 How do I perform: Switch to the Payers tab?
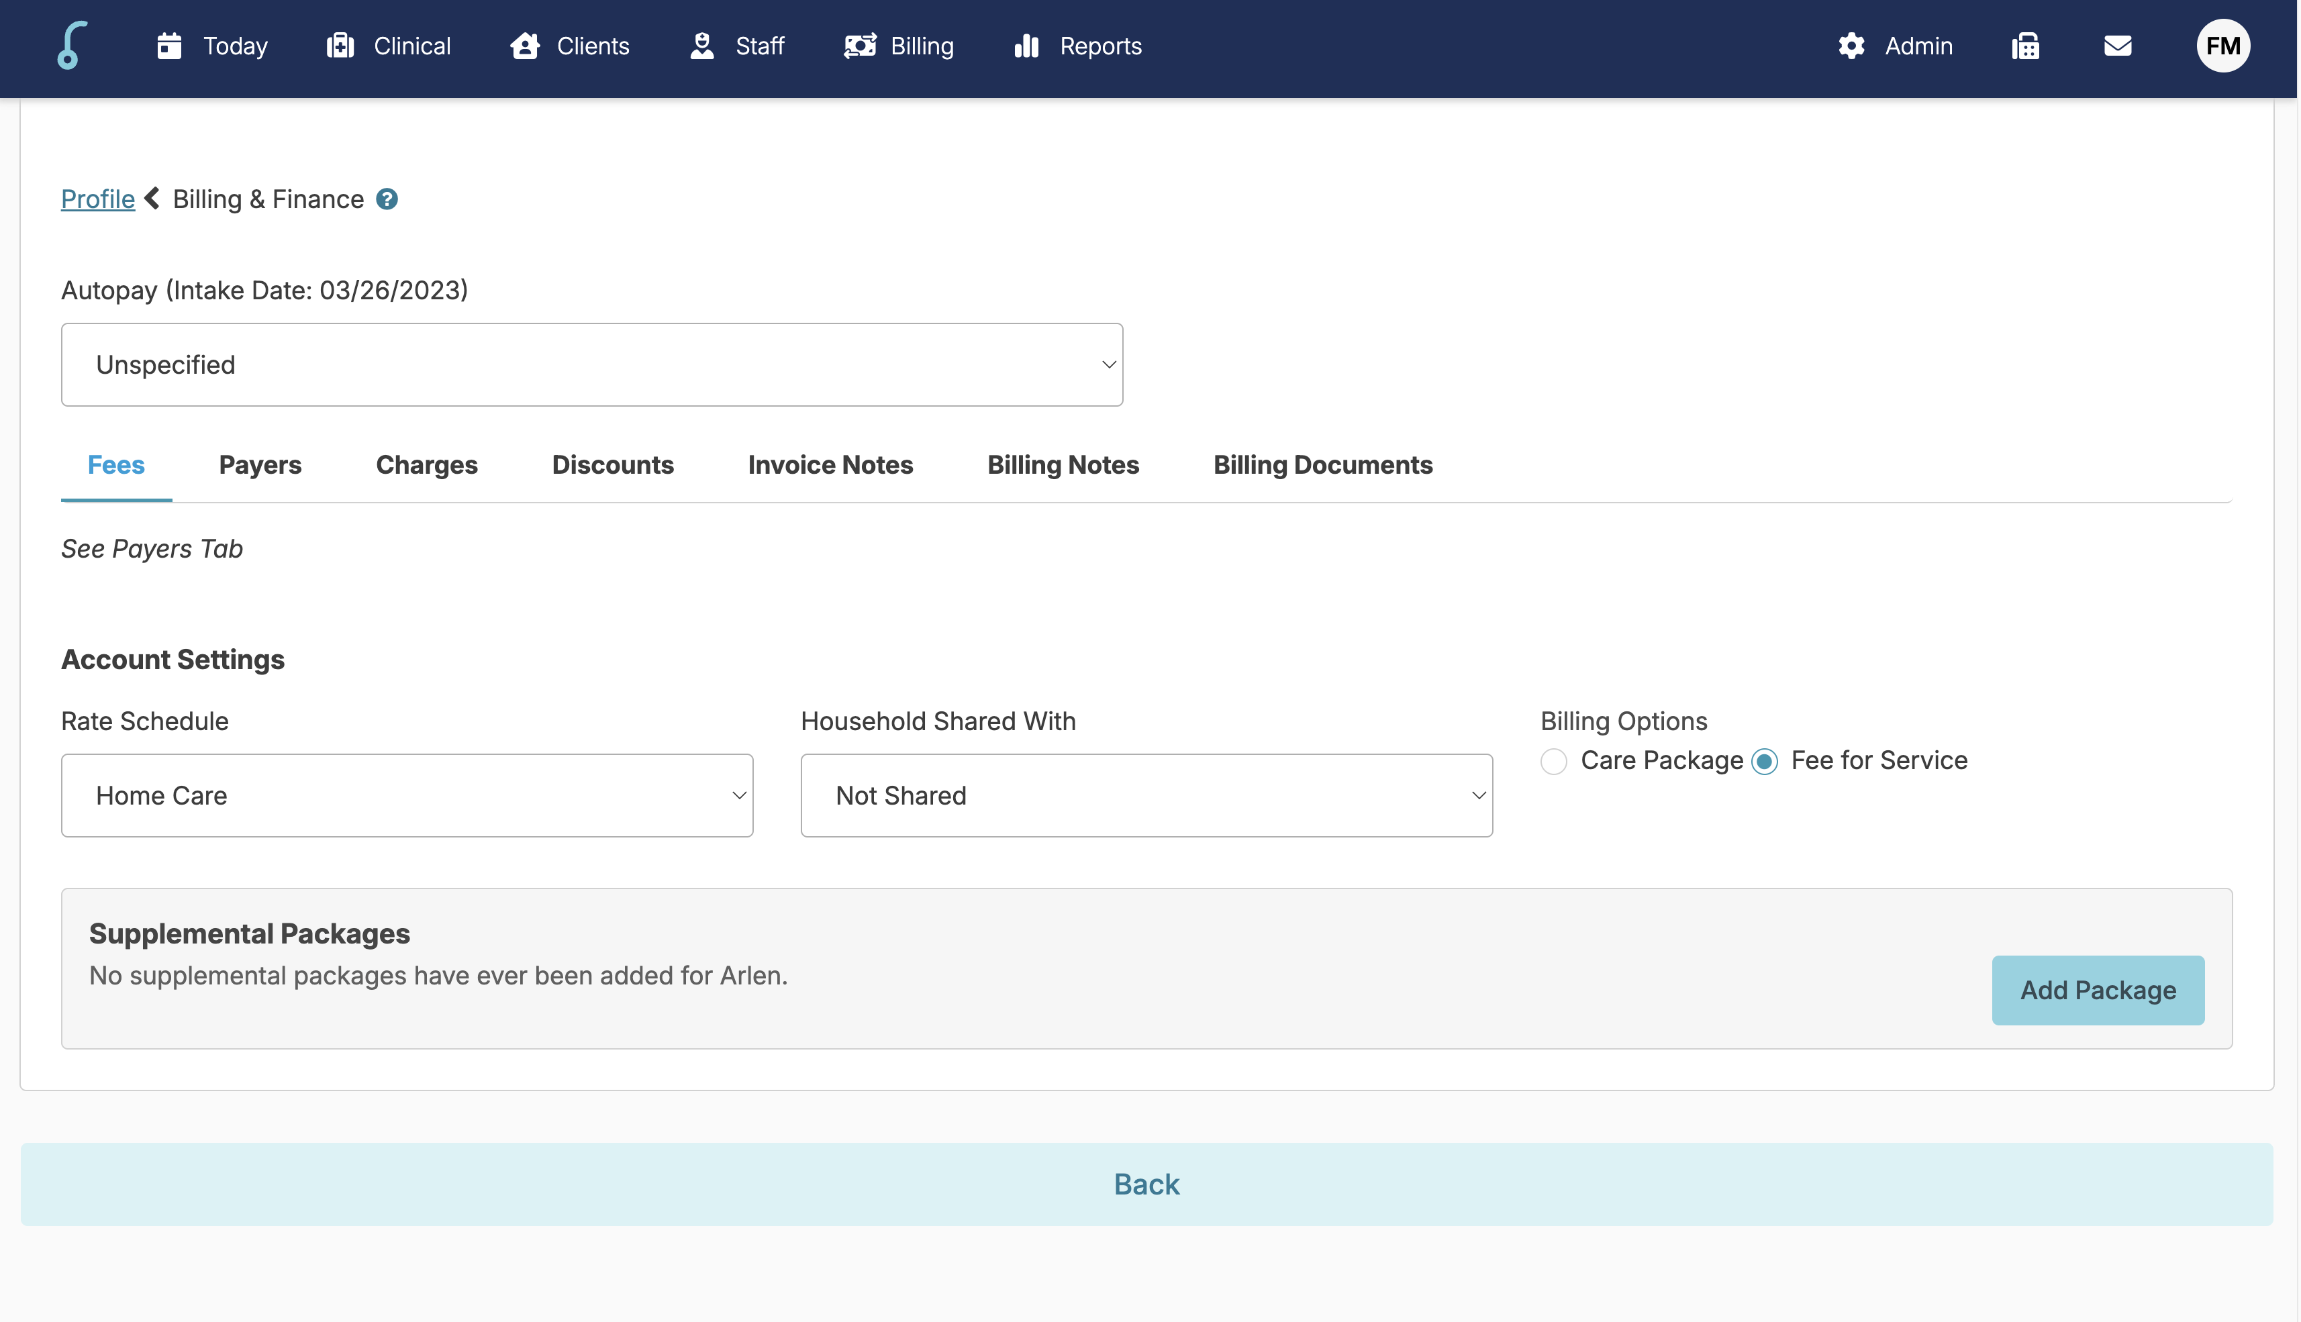click(260, 465)
